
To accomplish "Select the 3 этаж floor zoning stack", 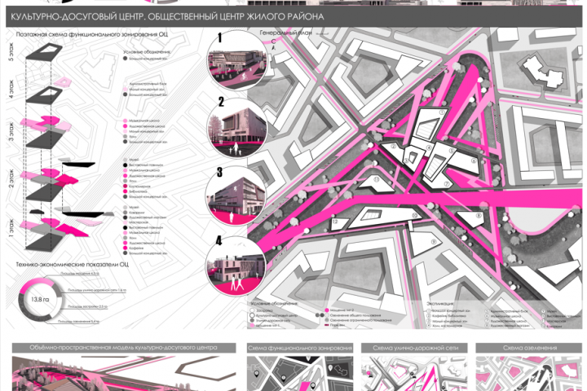I will [46, 132].
